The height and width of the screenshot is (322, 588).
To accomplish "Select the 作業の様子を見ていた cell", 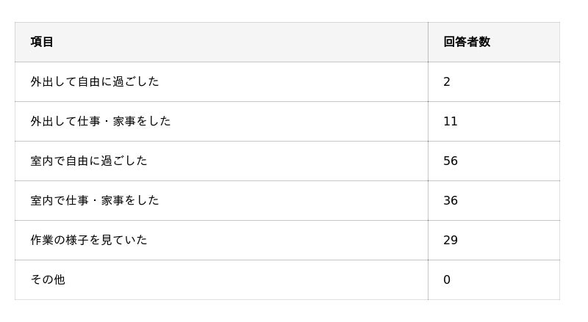I will pos(89,240).
